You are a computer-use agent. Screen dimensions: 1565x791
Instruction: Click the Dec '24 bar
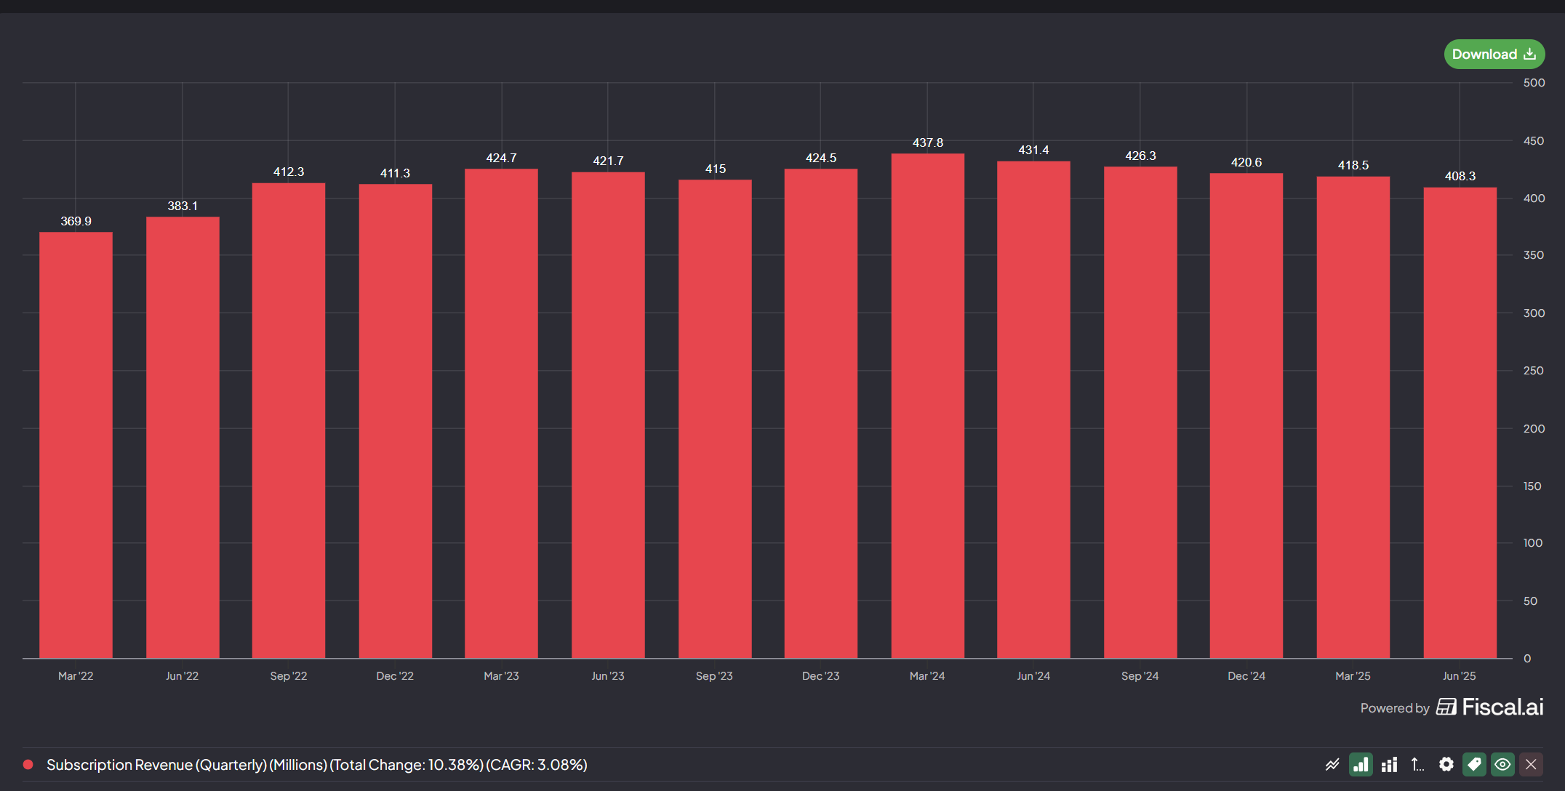click(x=1246, y=416)
